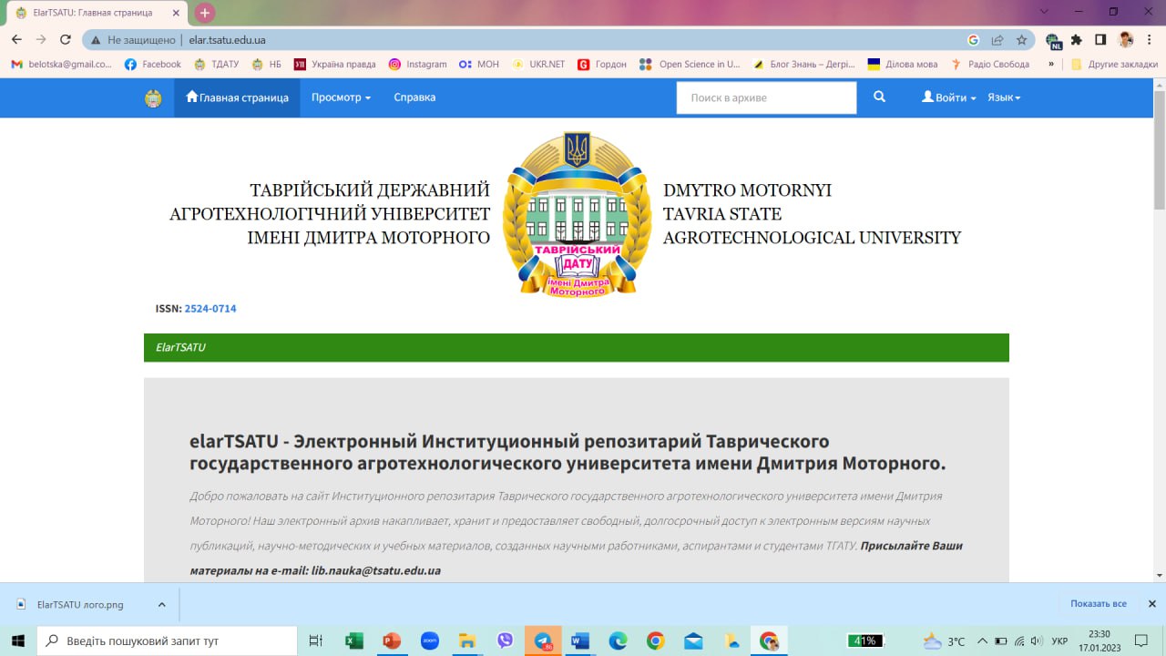Click the Google icon in the address bar

973,40
